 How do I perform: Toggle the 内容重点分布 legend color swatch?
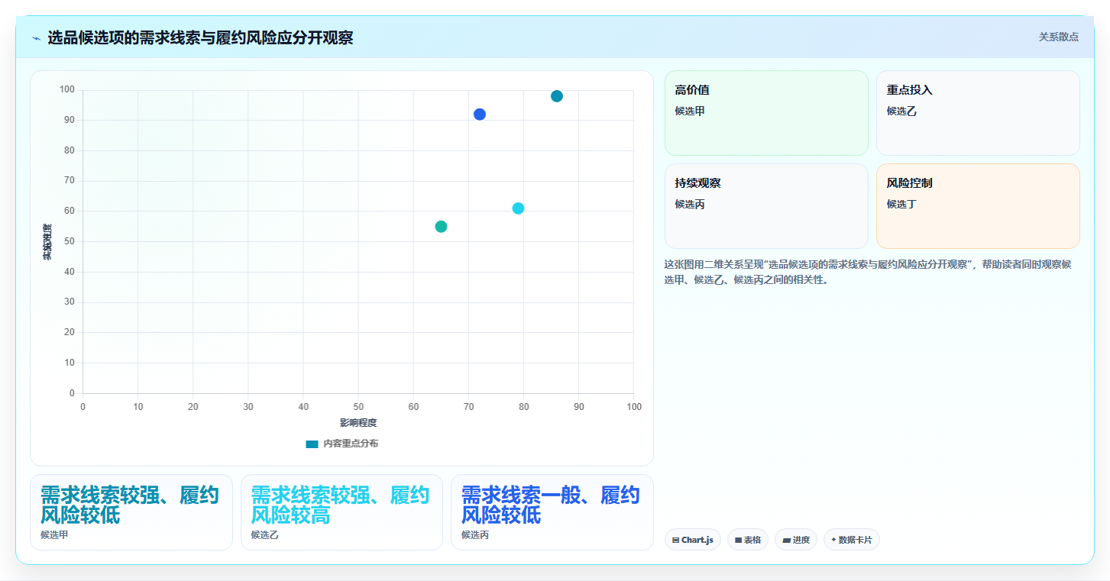[312, 444]
